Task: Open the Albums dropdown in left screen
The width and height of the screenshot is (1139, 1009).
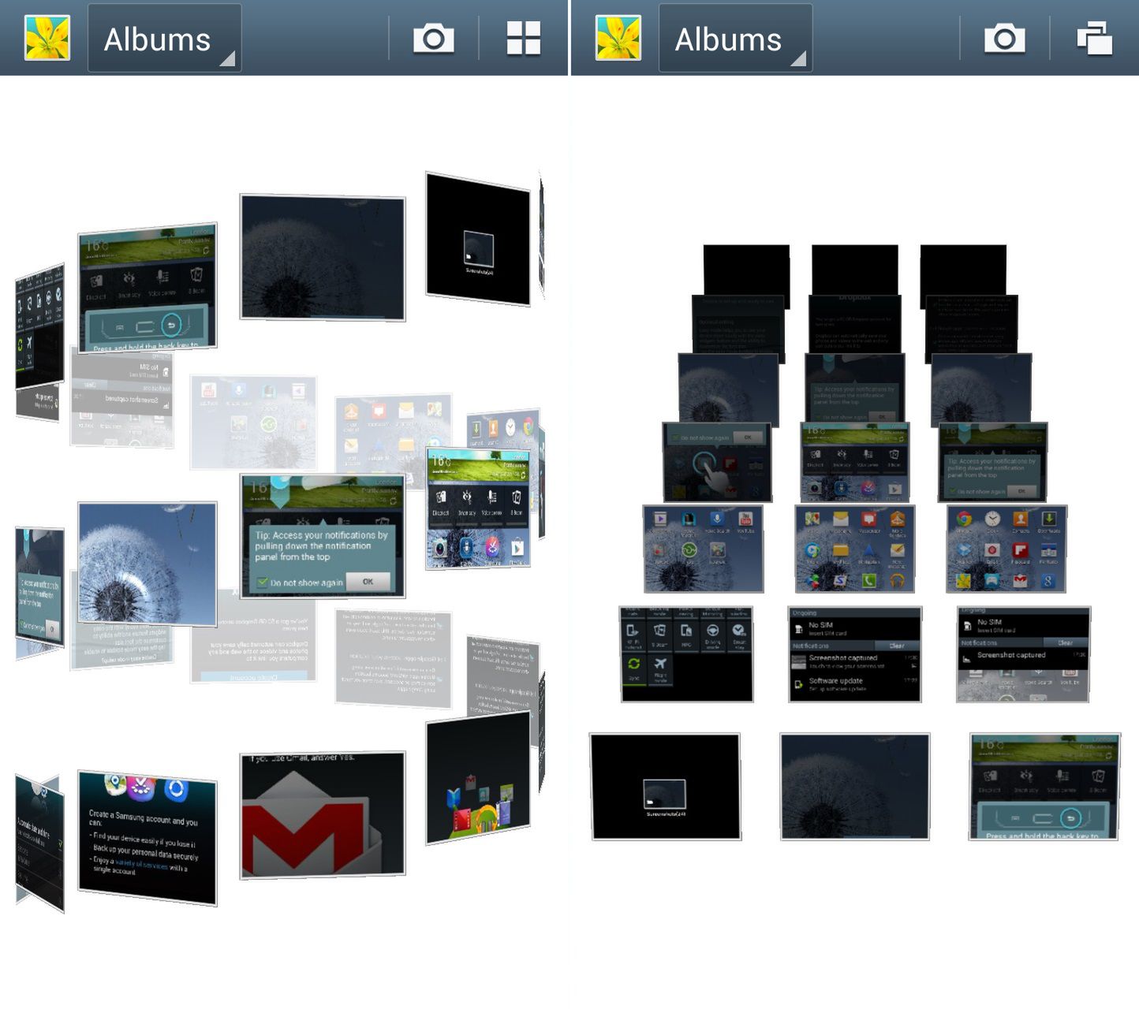Action: (x=165, y=38)
